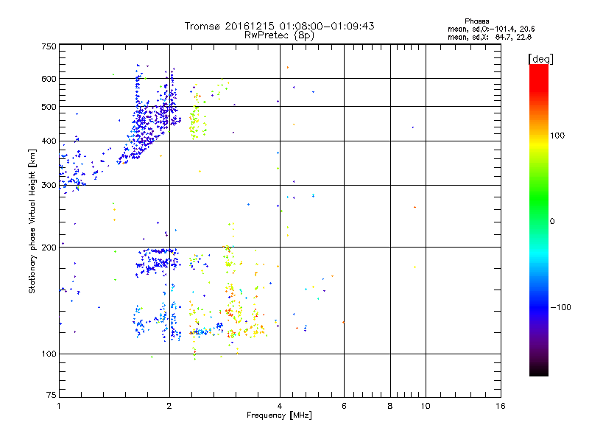
Task: Click the y-axis '300' tick label
Action: coord(49,185)
